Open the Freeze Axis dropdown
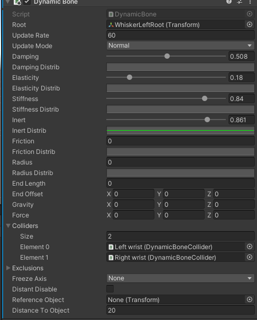This screenshot has width=257, height=320. [181, 278]
